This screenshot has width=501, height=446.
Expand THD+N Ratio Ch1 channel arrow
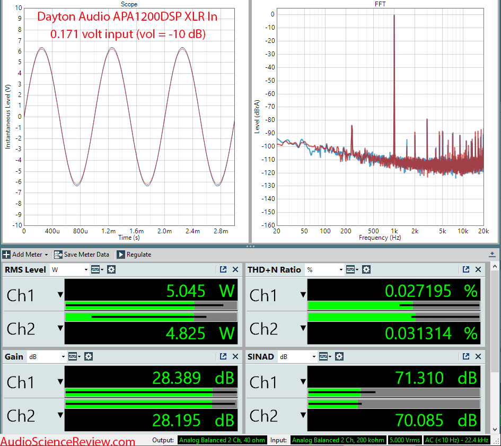303,295
